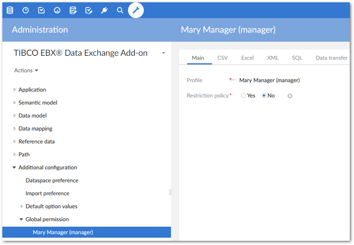This screenshot has width=354, height=245.
Task: Select the wrench Administration icon
Action: coord(136,10)
